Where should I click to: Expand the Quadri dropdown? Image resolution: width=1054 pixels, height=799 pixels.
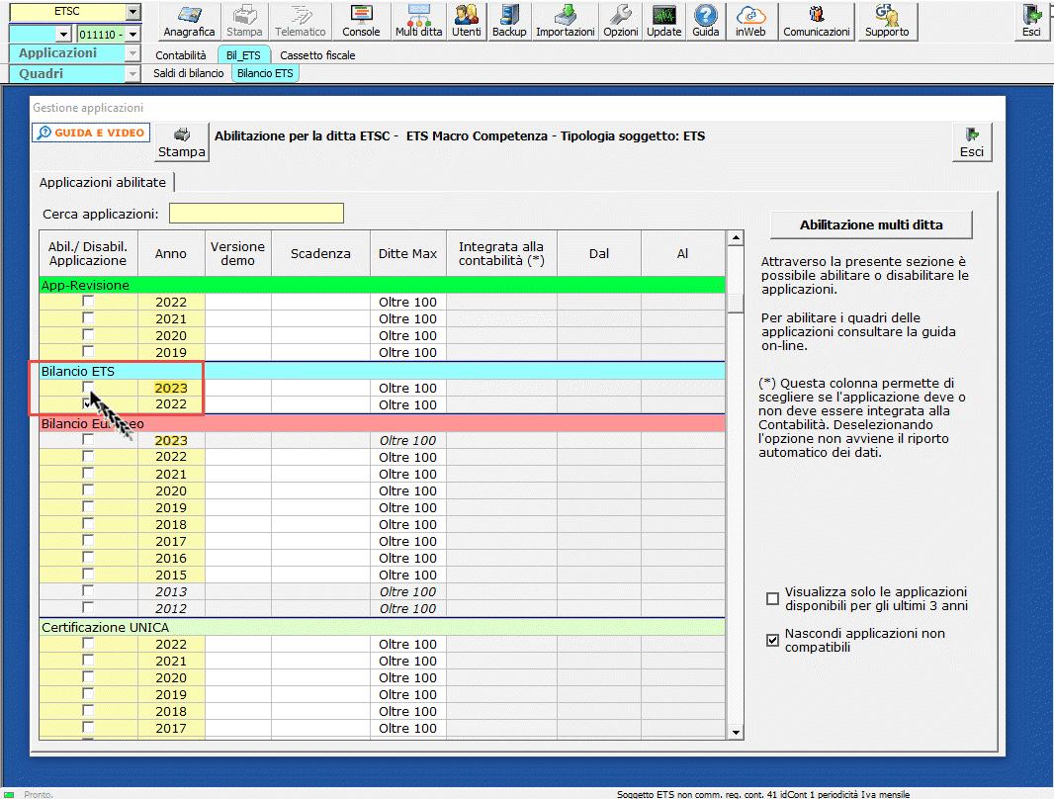tap(132, 74)
